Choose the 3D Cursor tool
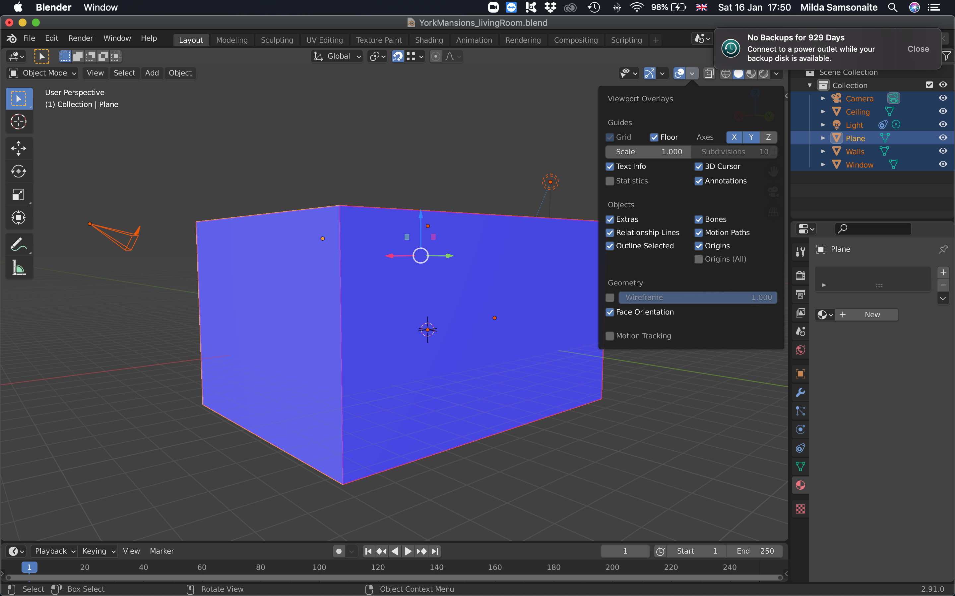The height and width of the screenshot is (596, 955). click(x=18, y=122)
